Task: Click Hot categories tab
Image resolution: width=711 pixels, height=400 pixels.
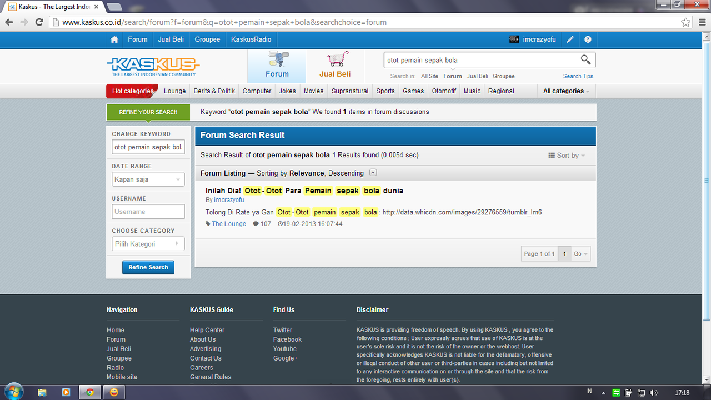Action: [x=132, y=91]
